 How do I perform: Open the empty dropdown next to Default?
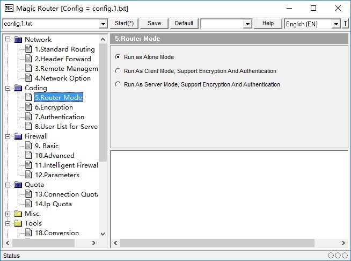pyautogui.click(x=247, y=24)
